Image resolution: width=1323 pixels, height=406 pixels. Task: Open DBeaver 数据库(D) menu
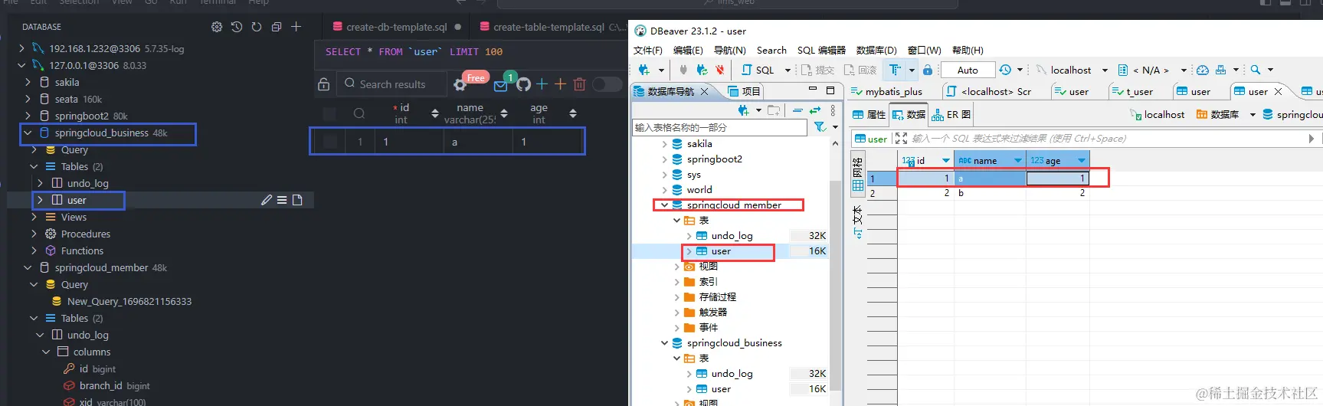[876, 51]
